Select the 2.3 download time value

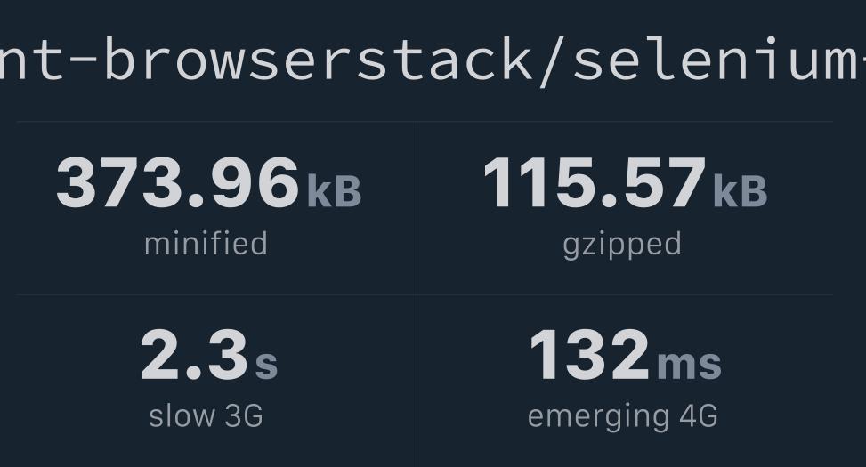[194, 355]
